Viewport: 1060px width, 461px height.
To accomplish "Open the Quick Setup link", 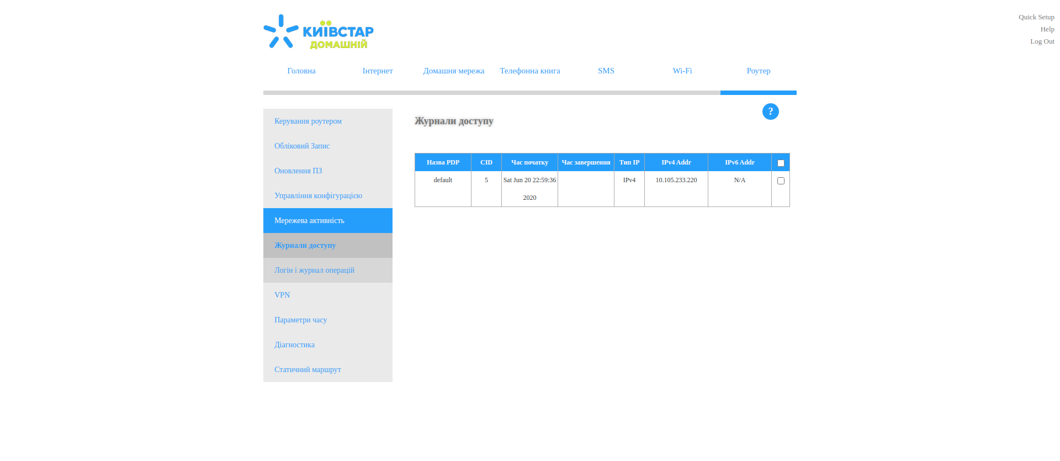I will coord(1036,17).
